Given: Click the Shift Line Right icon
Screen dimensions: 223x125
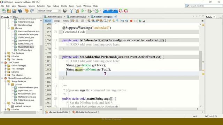Looking at the screenshot, I should tap(126, 21).
